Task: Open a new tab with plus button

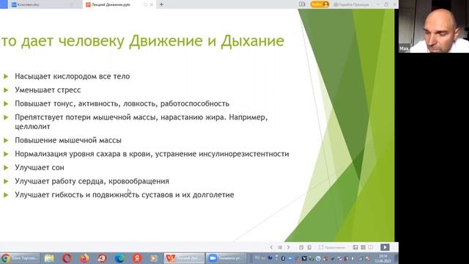Action: click(161, 4)
